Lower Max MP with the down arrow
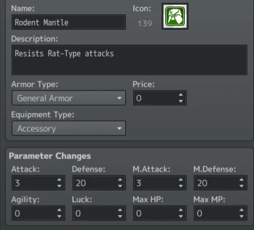The image size is (254, 230). click(241, 217)
